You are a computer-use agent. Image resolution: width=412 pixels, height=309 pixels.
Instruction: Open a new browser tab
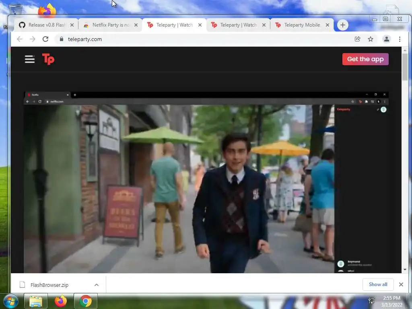click(x=343, y=25)
